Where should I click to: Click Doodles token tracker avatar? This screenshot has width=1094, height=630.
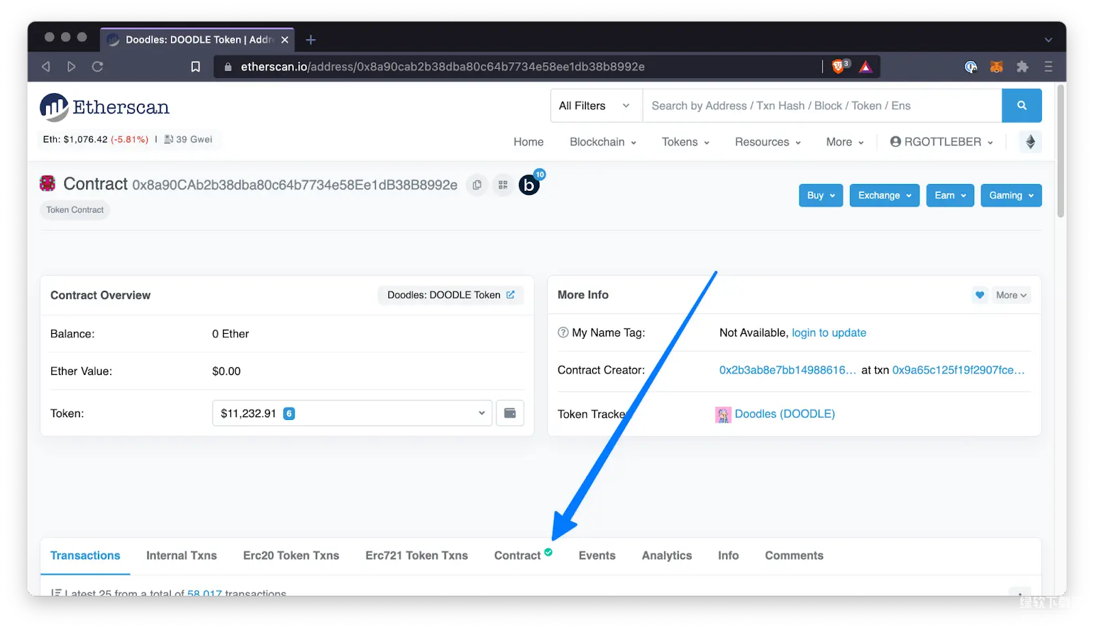[723, 415]
